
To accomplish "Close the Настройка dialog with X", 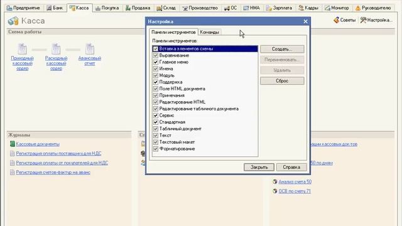I will tap(305, 21).
